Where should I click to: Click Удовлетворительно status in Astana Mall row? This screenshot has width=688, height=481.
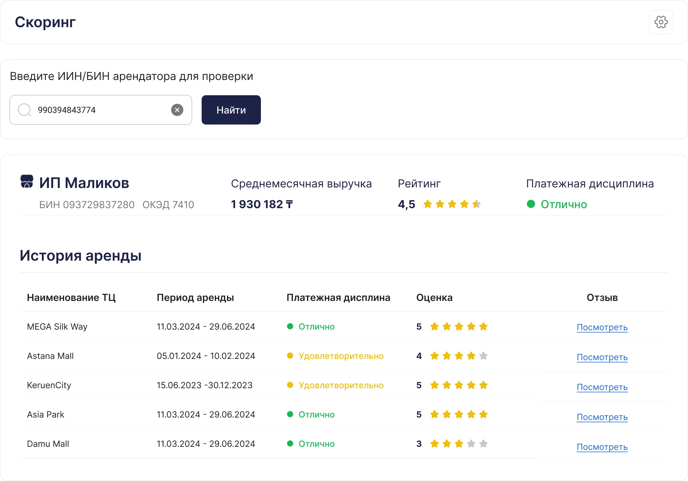(x=341, y=356)
